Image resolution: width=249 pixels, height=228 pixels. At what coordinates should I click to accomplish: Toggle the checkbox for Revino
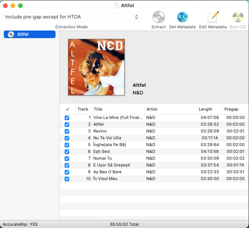[x=67, y=131]
